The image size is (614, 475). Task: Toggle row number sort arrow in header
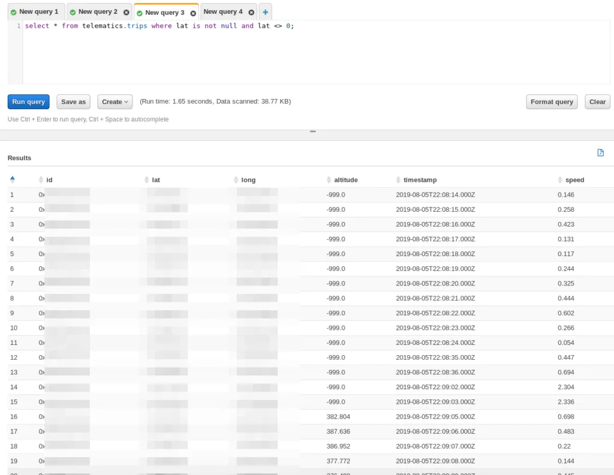tap(13, 179)
